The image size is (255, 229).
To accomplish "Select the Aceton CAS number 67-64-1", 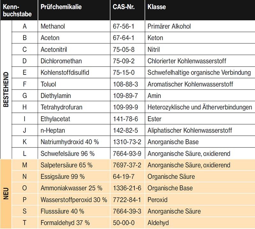I will coord(124,38).
